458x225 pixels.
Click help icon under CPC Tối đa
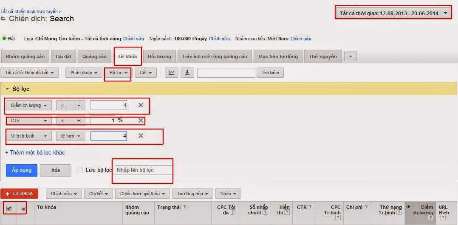pyautogui.click(x=232, y=212)
